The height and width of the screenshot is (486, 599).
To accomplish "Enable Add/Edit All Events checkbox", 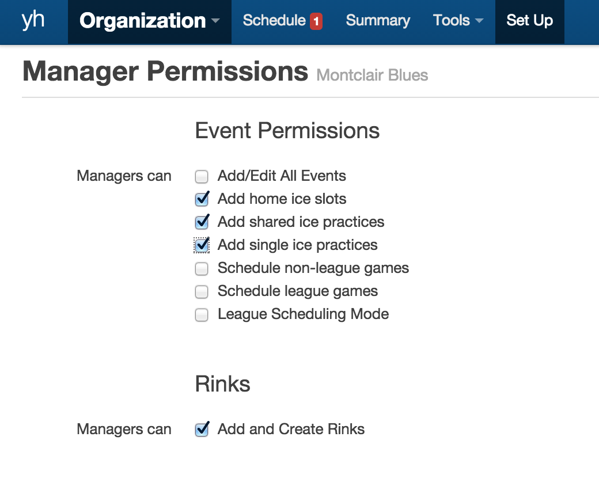I will (x=202, y=176).
